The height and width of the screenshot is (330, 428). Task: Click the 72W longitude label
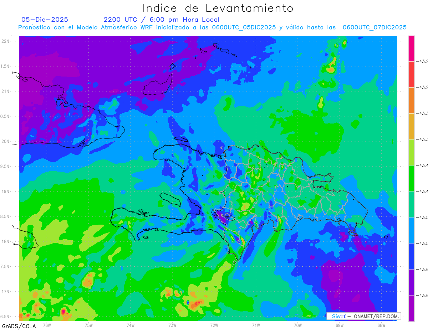214,325
